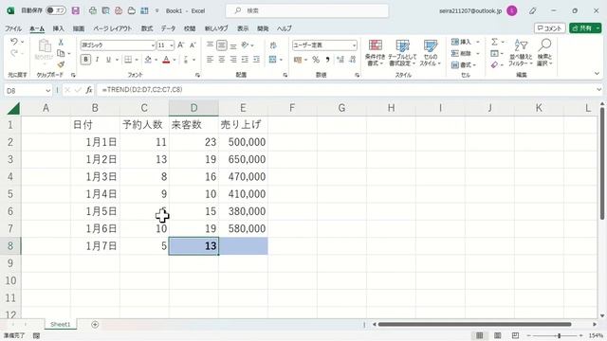The width and height of the screenshot is (607, 341).
Task: Open Format as Table dropdown
Action: (402, 53)
